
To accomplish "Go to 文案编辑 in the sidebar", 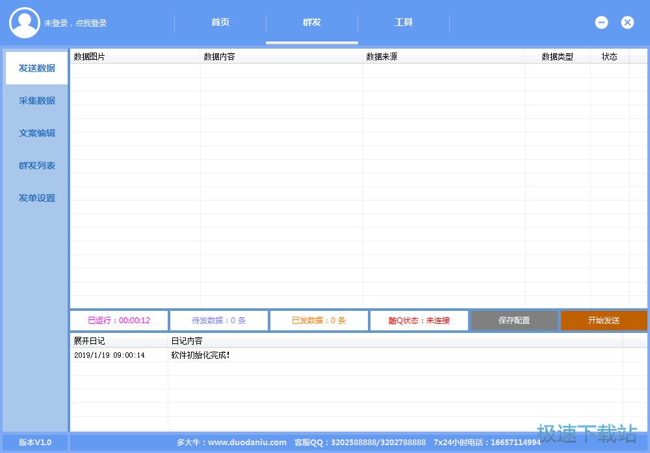I will point(36,133).
